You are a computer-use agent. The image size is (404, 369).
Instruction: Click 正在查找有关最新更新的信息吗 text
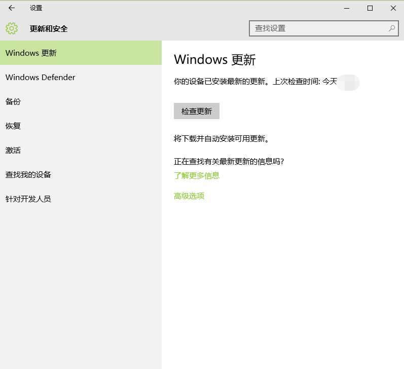pyautogui.click(x=229, y=161)
